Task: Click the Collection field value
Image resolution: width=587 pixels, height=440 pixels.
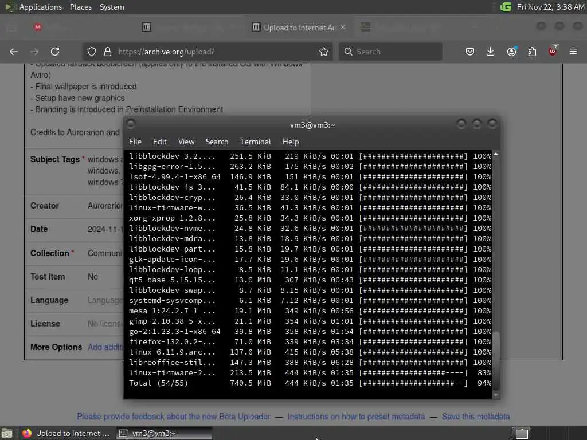Action: tap(105, 253)
